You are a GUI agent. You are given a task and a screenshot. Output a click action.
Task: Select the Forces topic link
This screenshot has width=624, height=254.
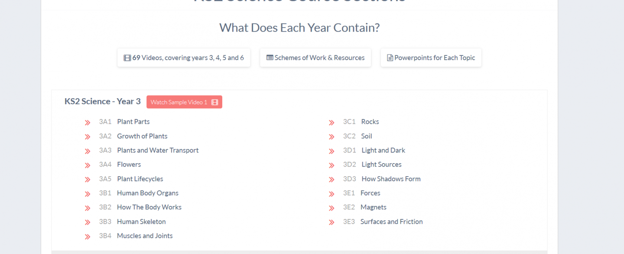370,193
